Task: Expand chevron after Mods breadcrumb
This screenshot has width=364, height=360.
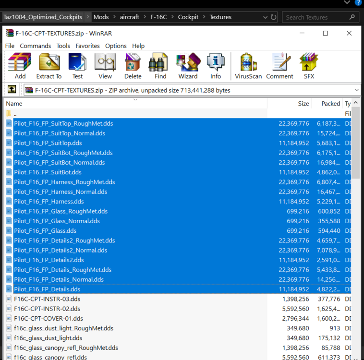Action: coord(114,17)
